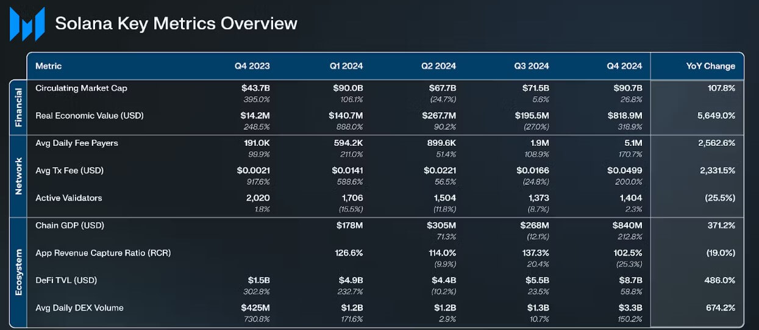Select the Network section side label
The width and height of the screenshot is (759, 330).
(x=18, y=176)
